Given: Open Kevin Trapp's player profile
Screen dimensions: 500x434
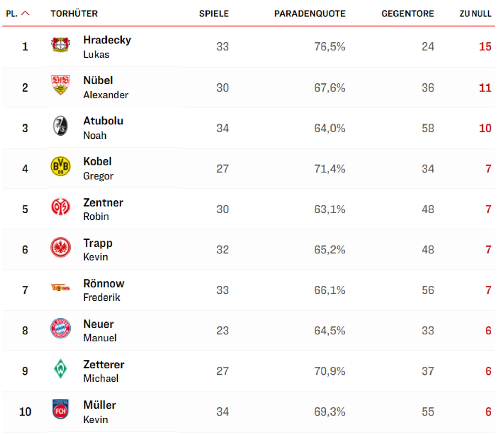Looking at the screenshot, I should point(98,249).
